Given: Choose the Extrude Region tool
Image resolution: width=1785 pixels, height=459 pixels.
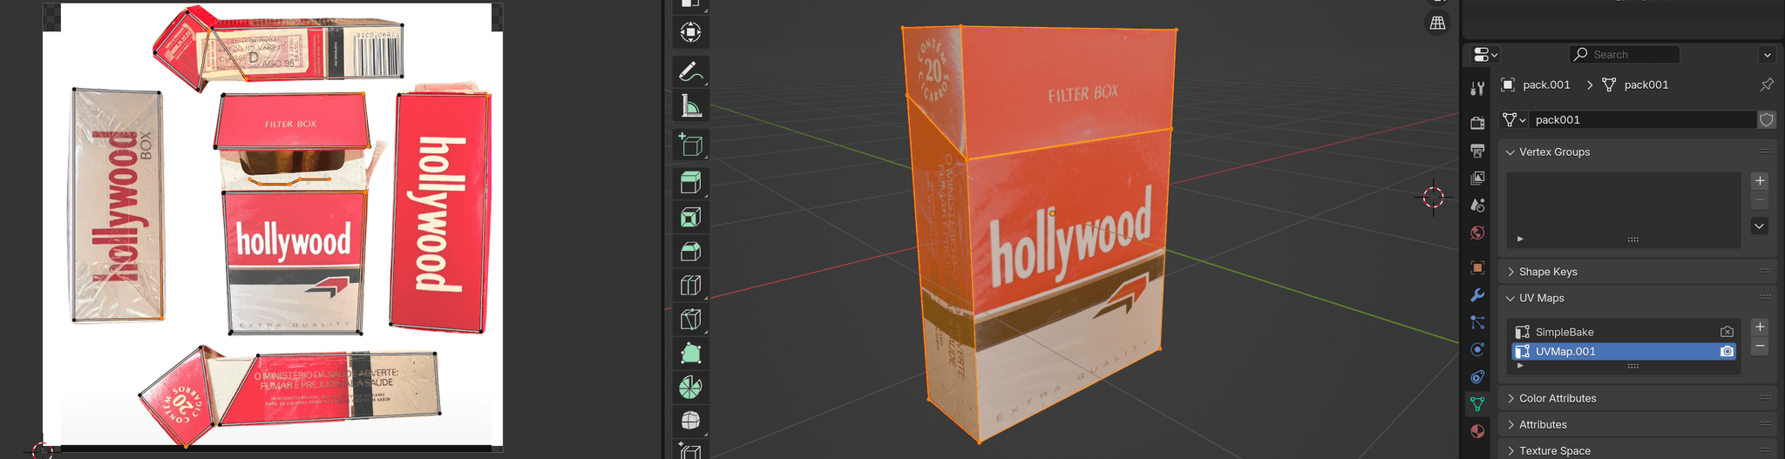Looking at the screenshot, I should tap(689, 182).
